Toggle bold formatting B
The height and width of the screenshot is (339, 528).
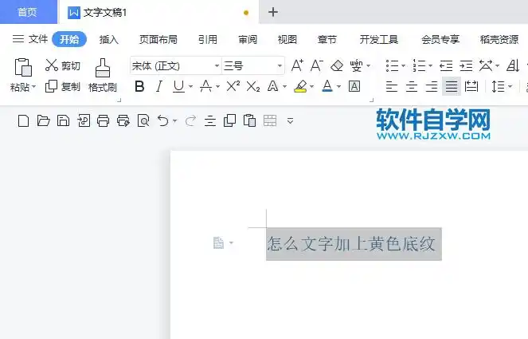pyautogui.click(x=139, y=87)
